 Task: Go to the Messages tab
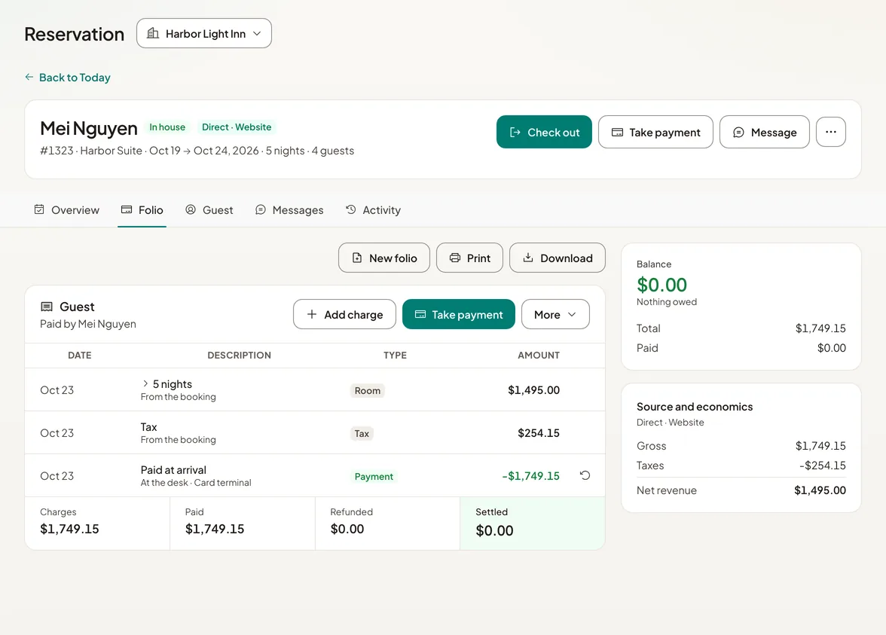pyautogui.click(x=289, y=210)
